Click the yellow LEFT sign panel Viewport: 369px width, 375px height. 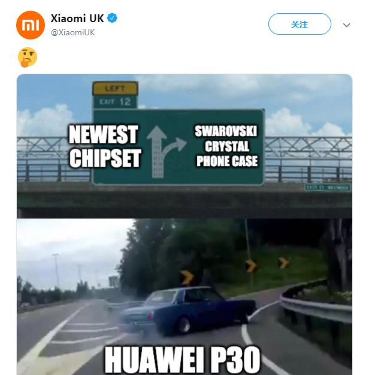click(x=115, y=89)
